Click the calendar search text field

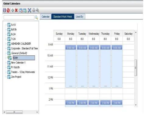19,17
